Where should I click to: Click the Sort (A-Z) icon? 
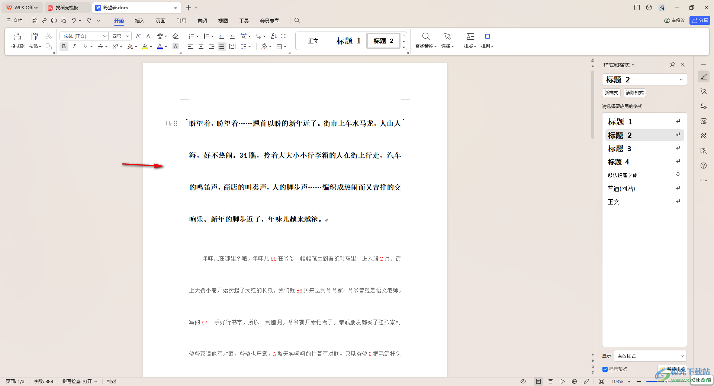click(x=274, y=36)
